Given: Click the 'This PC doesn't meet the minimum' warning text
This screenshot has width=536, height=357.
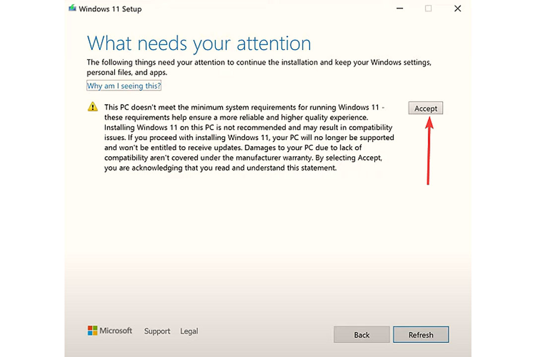Looking at the screenshot, I should tap(249, 137).
